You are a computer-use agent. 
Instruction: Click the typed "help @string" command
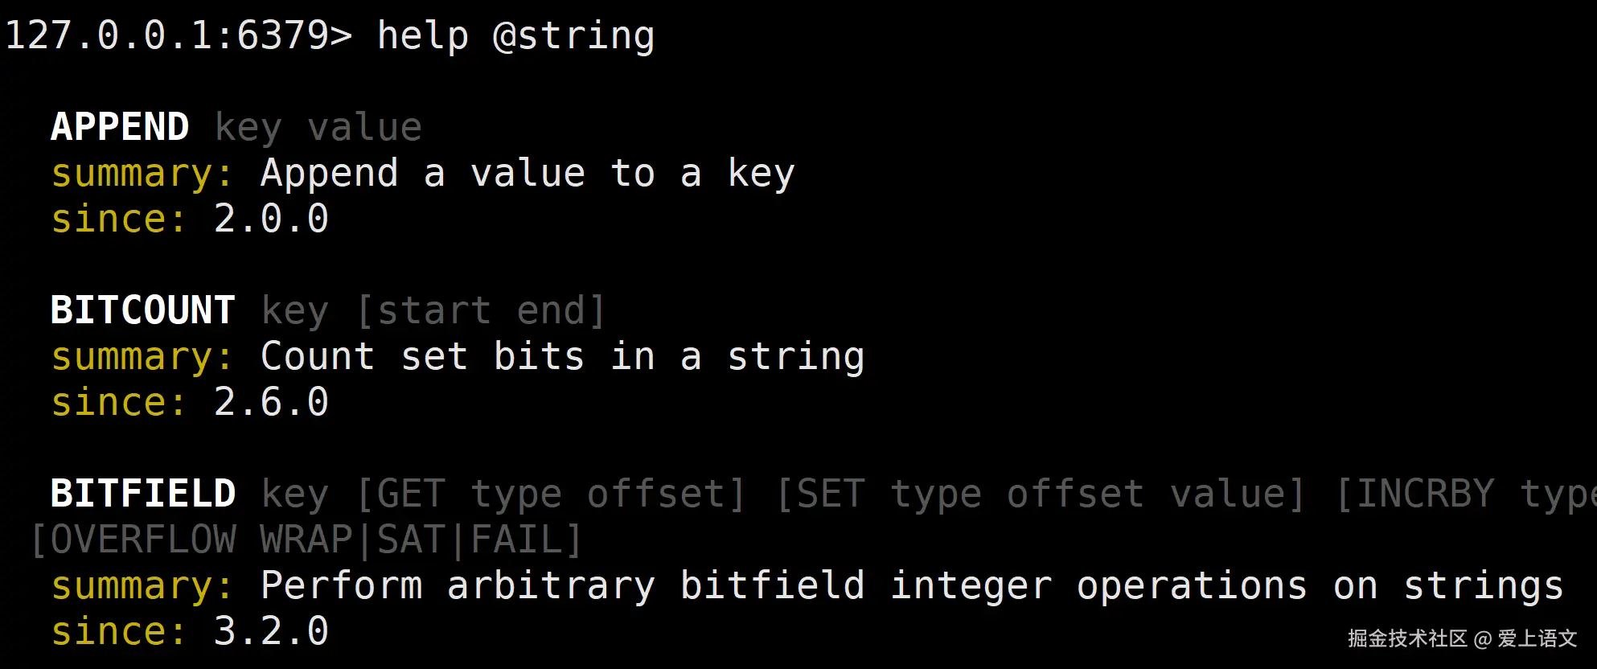[x=515, y=35]
